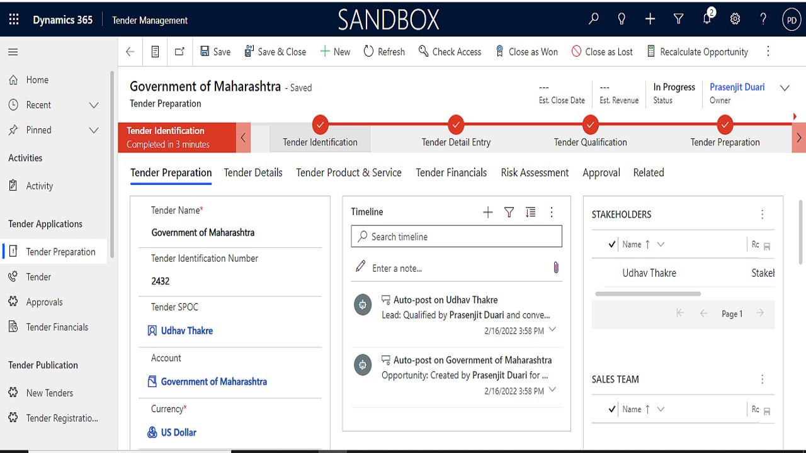Expand the header fields chevron
806x453 pixels.
(x=785, y=88)
